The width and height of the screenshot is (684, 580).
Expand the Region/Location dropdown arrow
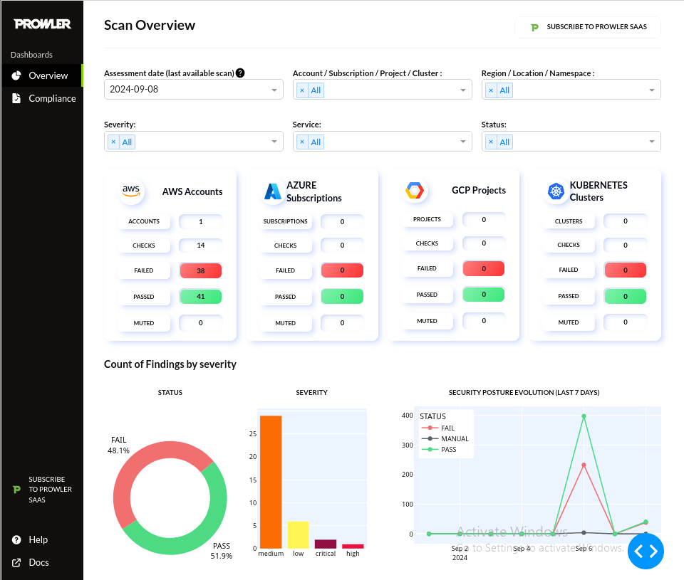pos(652,90)
